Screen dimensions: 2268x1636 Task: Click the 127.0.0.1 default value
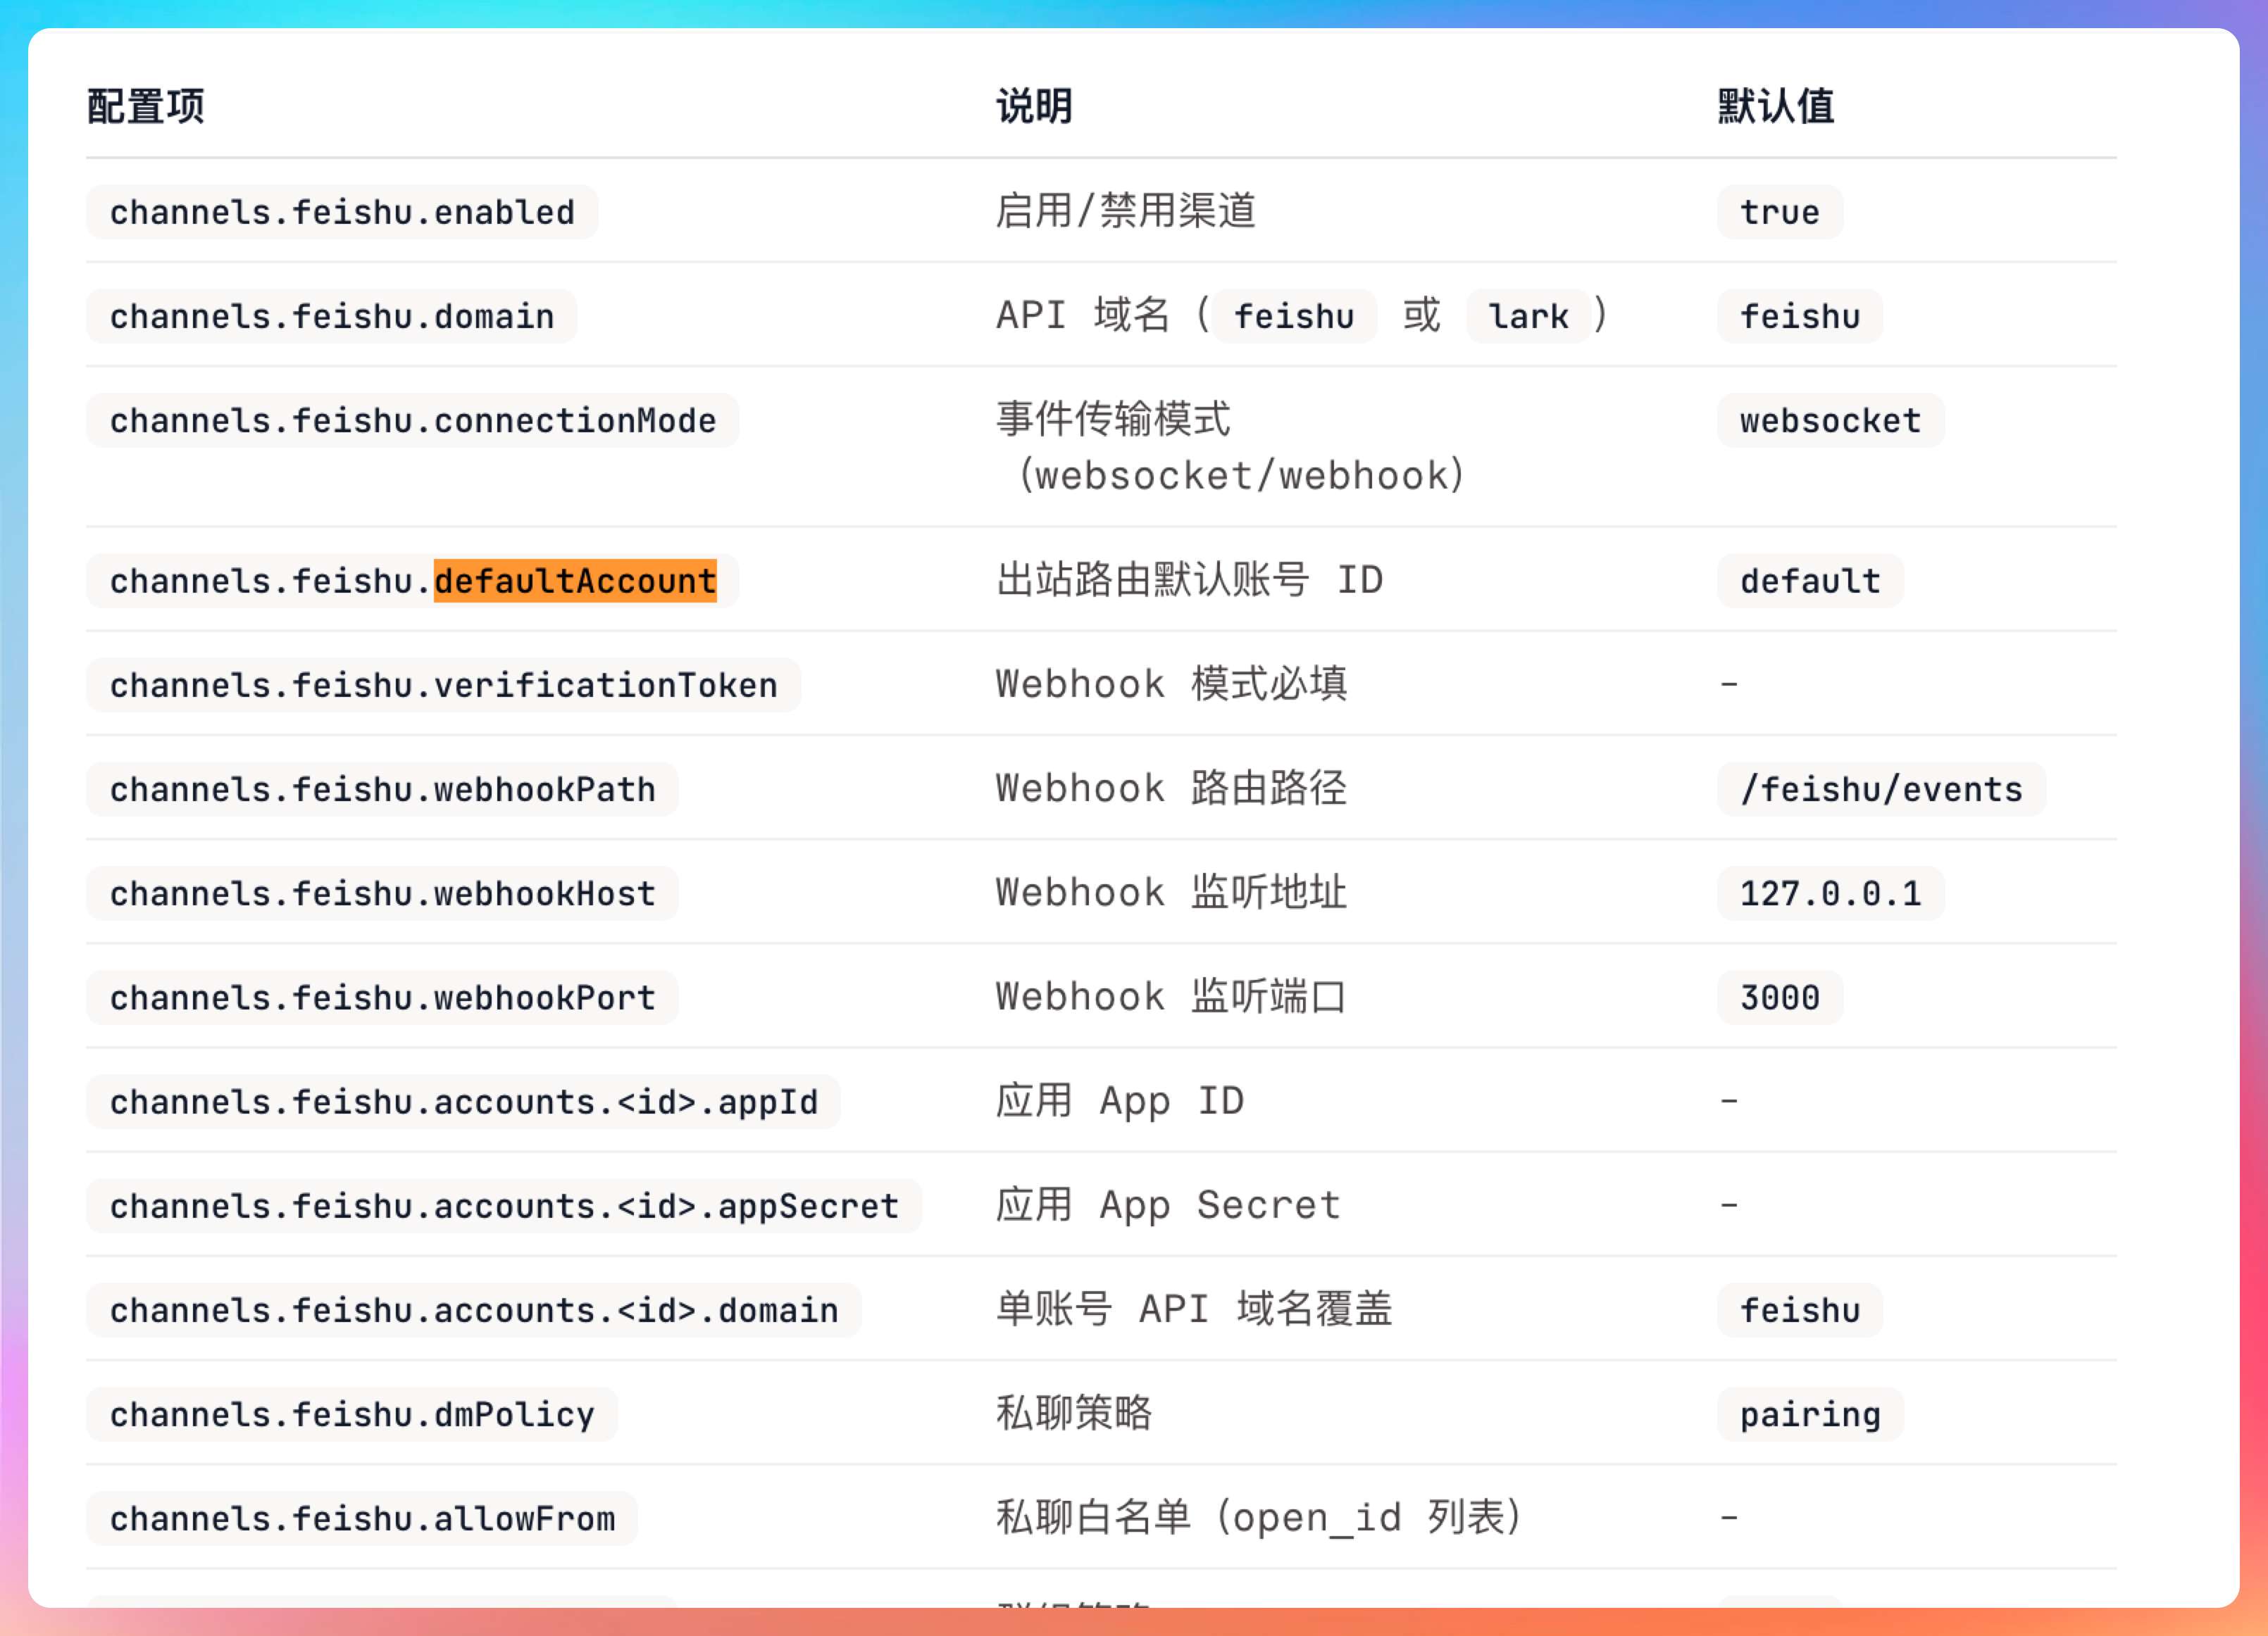point(1830,893)
